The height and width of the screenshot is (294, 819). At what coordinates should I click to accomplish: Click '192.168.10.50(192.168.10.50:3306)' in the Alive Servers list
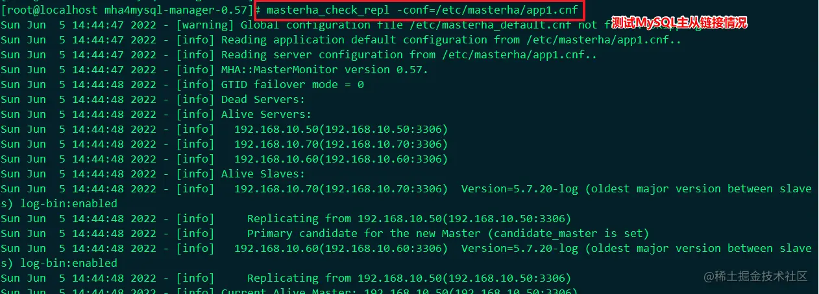tap(341, 130)
